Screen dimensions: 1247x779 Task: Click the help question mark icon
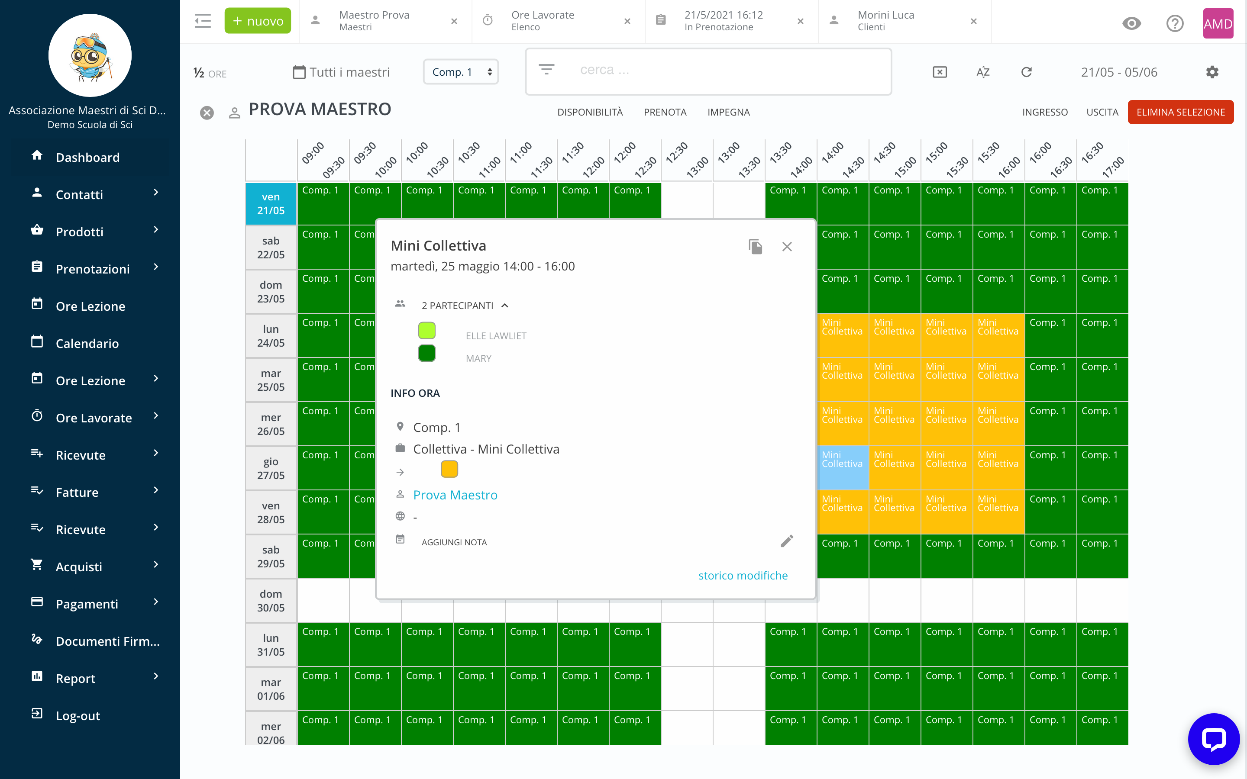point(1174,23)
